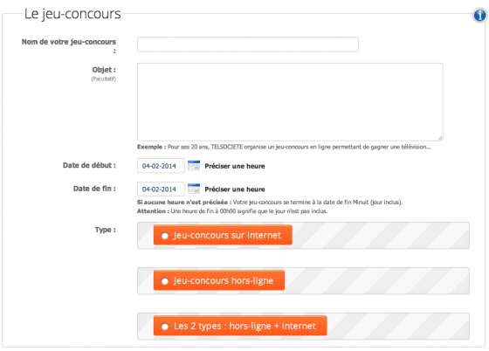This screenshot has height=351, width=489.
Task: Select Les 2 types radio option
Action: point(165,327)
